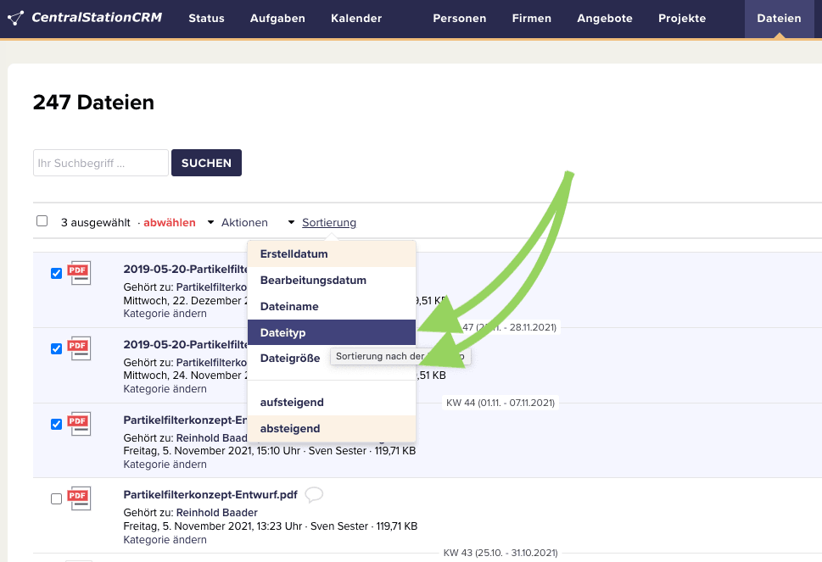Open the Kalender tab in navigation
Screen dimensions: 822x562
pyautogui.click(x=356, y=19)
